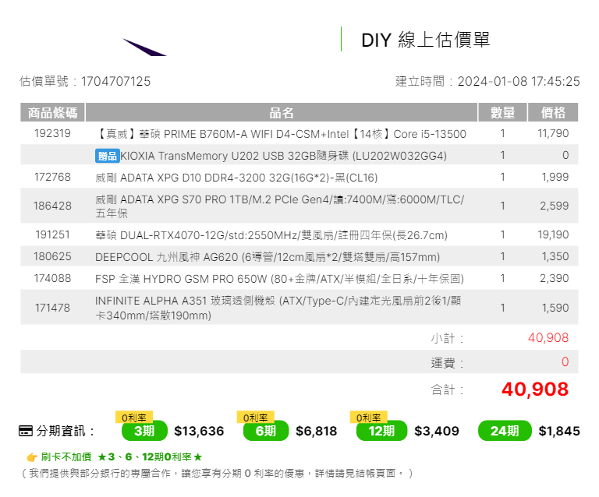Click the 合計 label

point(448,389)
